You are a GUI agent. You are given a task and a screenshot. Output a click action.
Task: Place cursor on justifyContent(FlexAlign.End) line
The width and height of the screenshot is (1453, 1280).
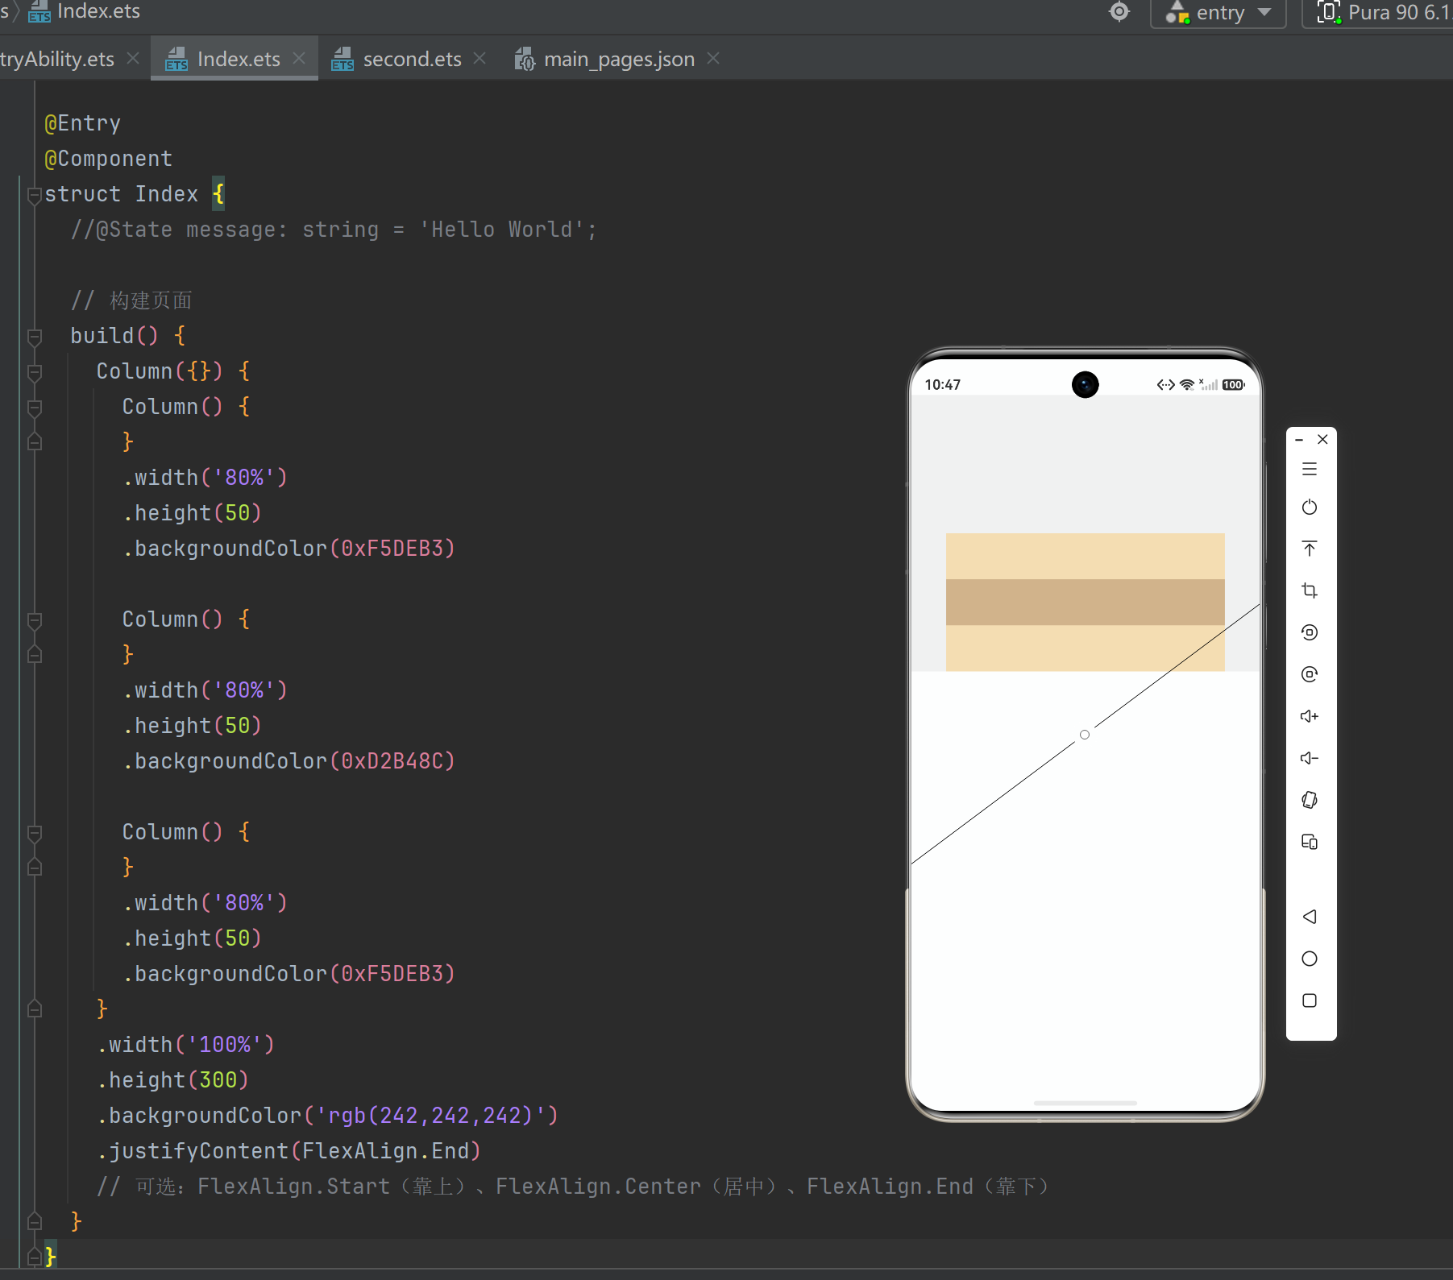[289, 1151]
